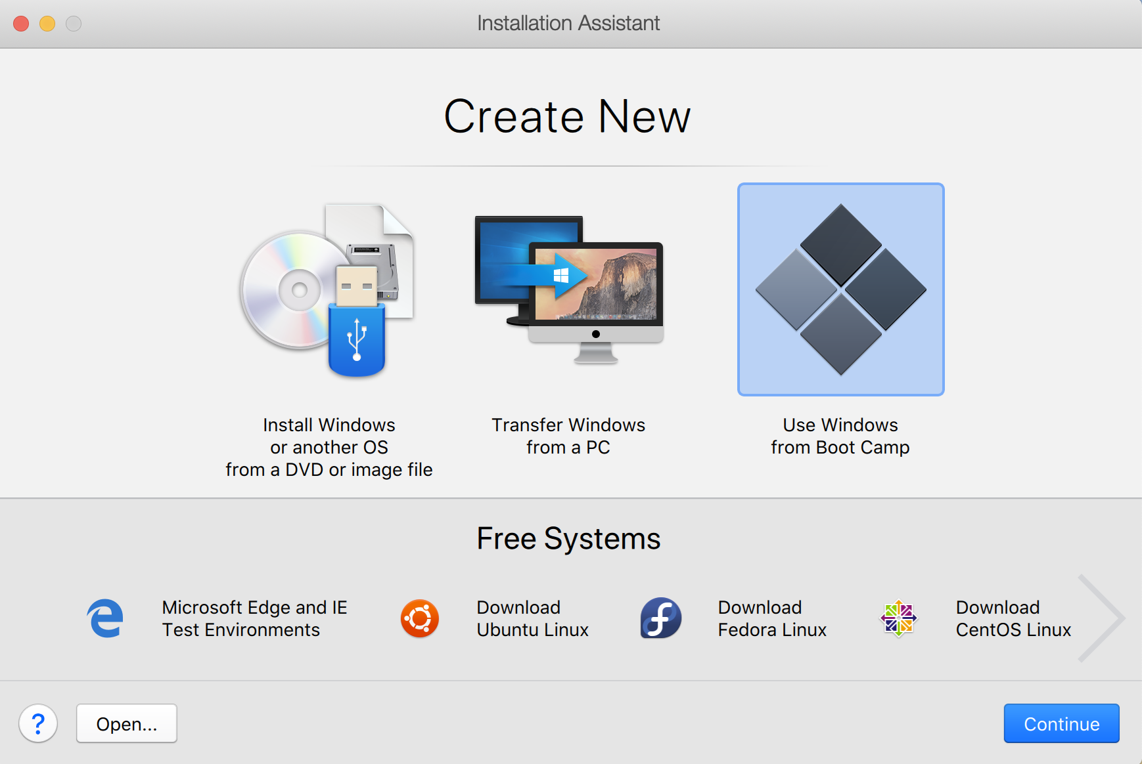Select the Boot Camp diamond icon

(x=840, y=289)
